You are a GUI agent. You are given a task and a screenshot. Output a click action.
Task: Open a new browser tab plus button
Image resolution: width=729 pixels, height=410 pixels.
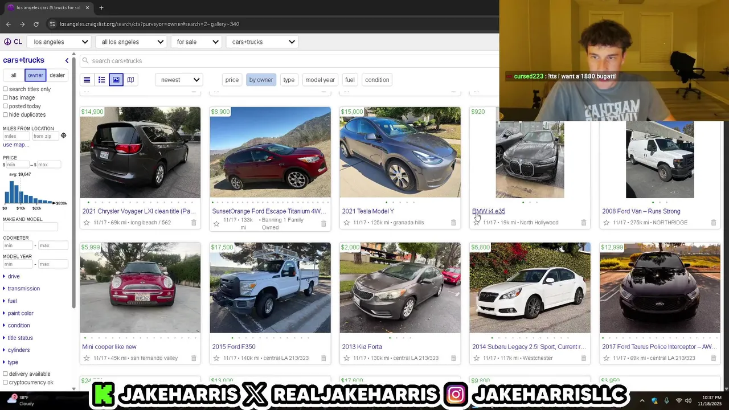(x=101, y=7)
